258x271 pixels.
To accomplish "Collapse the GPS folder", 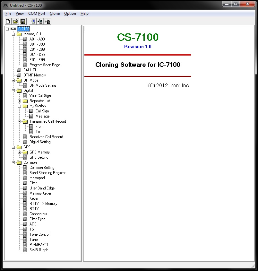I will [x=13, y=147].
